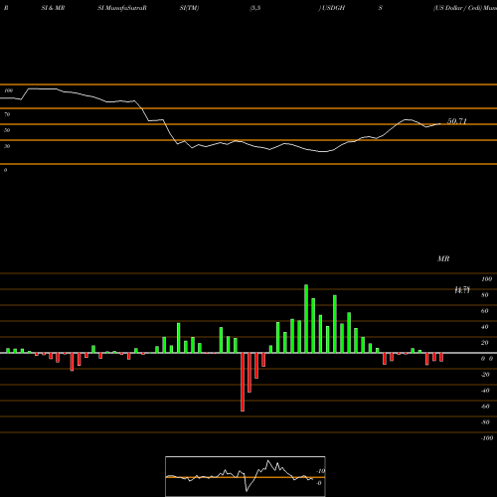
Task: Click the SI(TM) header text
Action: (189, 8)
